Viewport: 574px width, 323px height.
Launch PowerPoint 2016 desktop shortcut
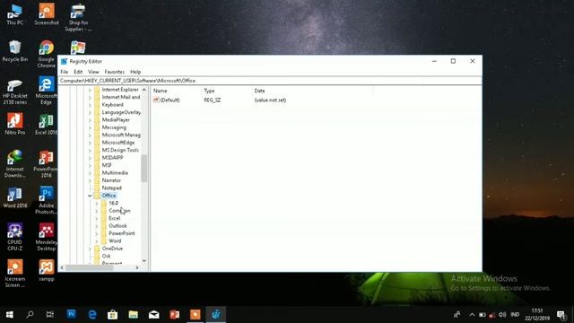click(x=46, y=164)
